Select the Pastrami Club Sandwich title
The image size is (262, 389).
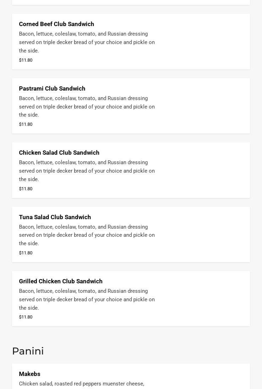click(52, 88)
